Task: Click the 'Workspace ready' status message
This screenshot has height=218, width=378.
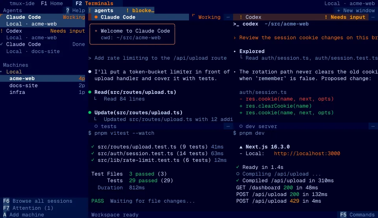Action: 115,214
